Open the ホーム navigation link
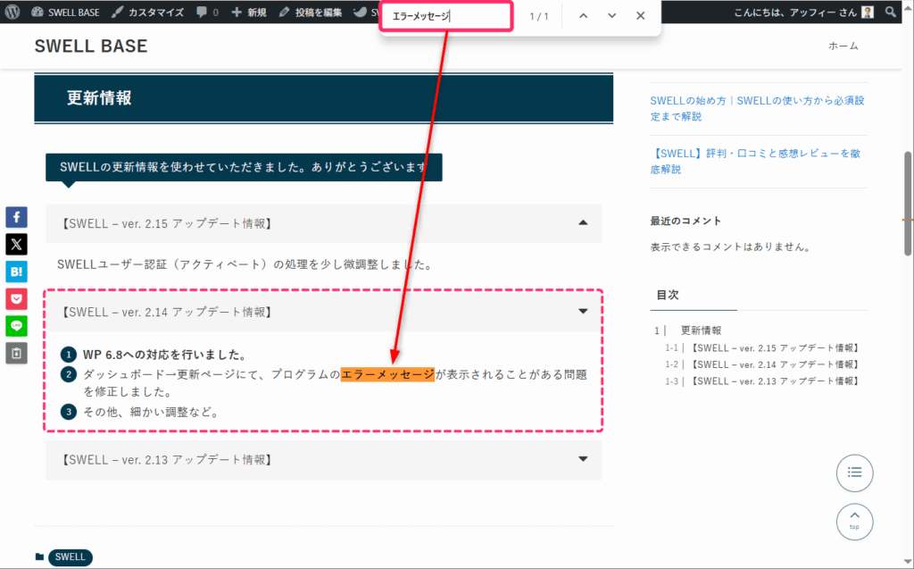This screenshot has width=914, height=569. click(843, 46)
